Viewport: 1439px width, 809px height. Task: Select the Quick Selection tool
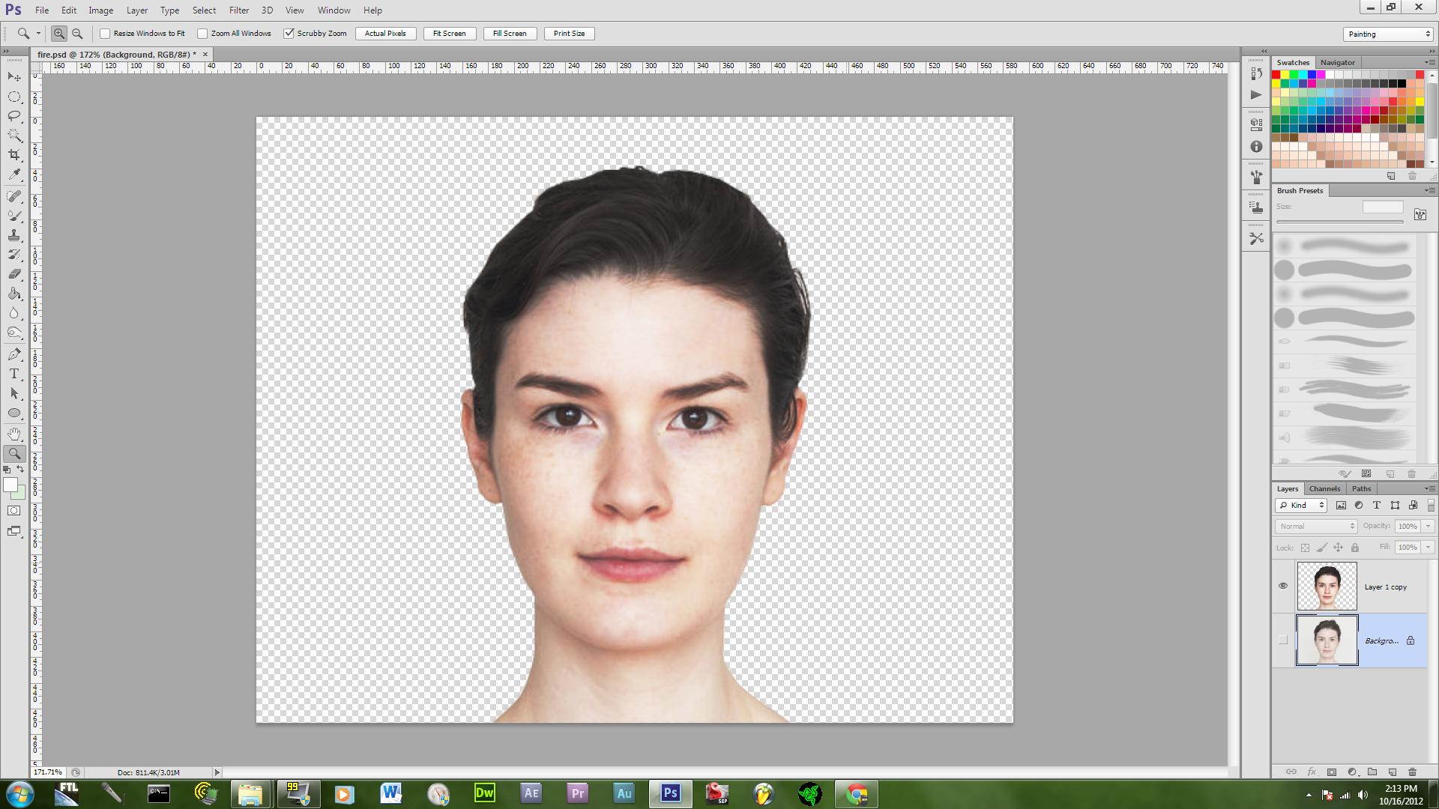(x=14, y=136)
